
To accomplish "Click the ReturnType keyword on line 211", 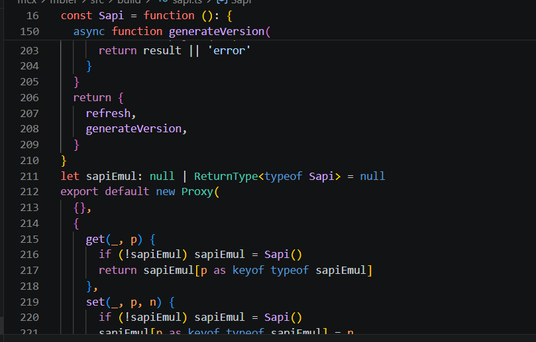I will [x=226, y=177].
